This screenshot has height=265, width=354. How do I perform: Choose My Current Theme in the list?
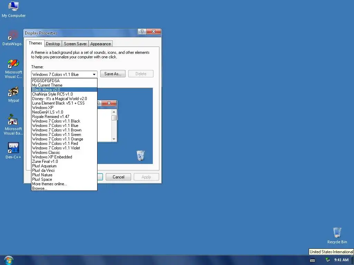point(64,85)
